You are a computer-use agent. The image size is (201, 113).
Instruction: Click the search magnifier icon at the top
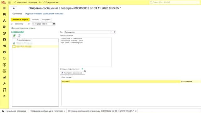point(151,2)
